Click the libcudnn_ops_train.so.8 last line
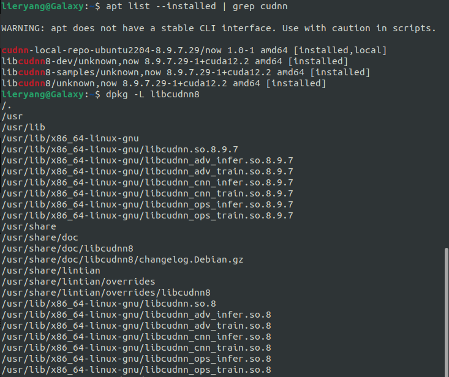449x377 pixels. point(137,370)
